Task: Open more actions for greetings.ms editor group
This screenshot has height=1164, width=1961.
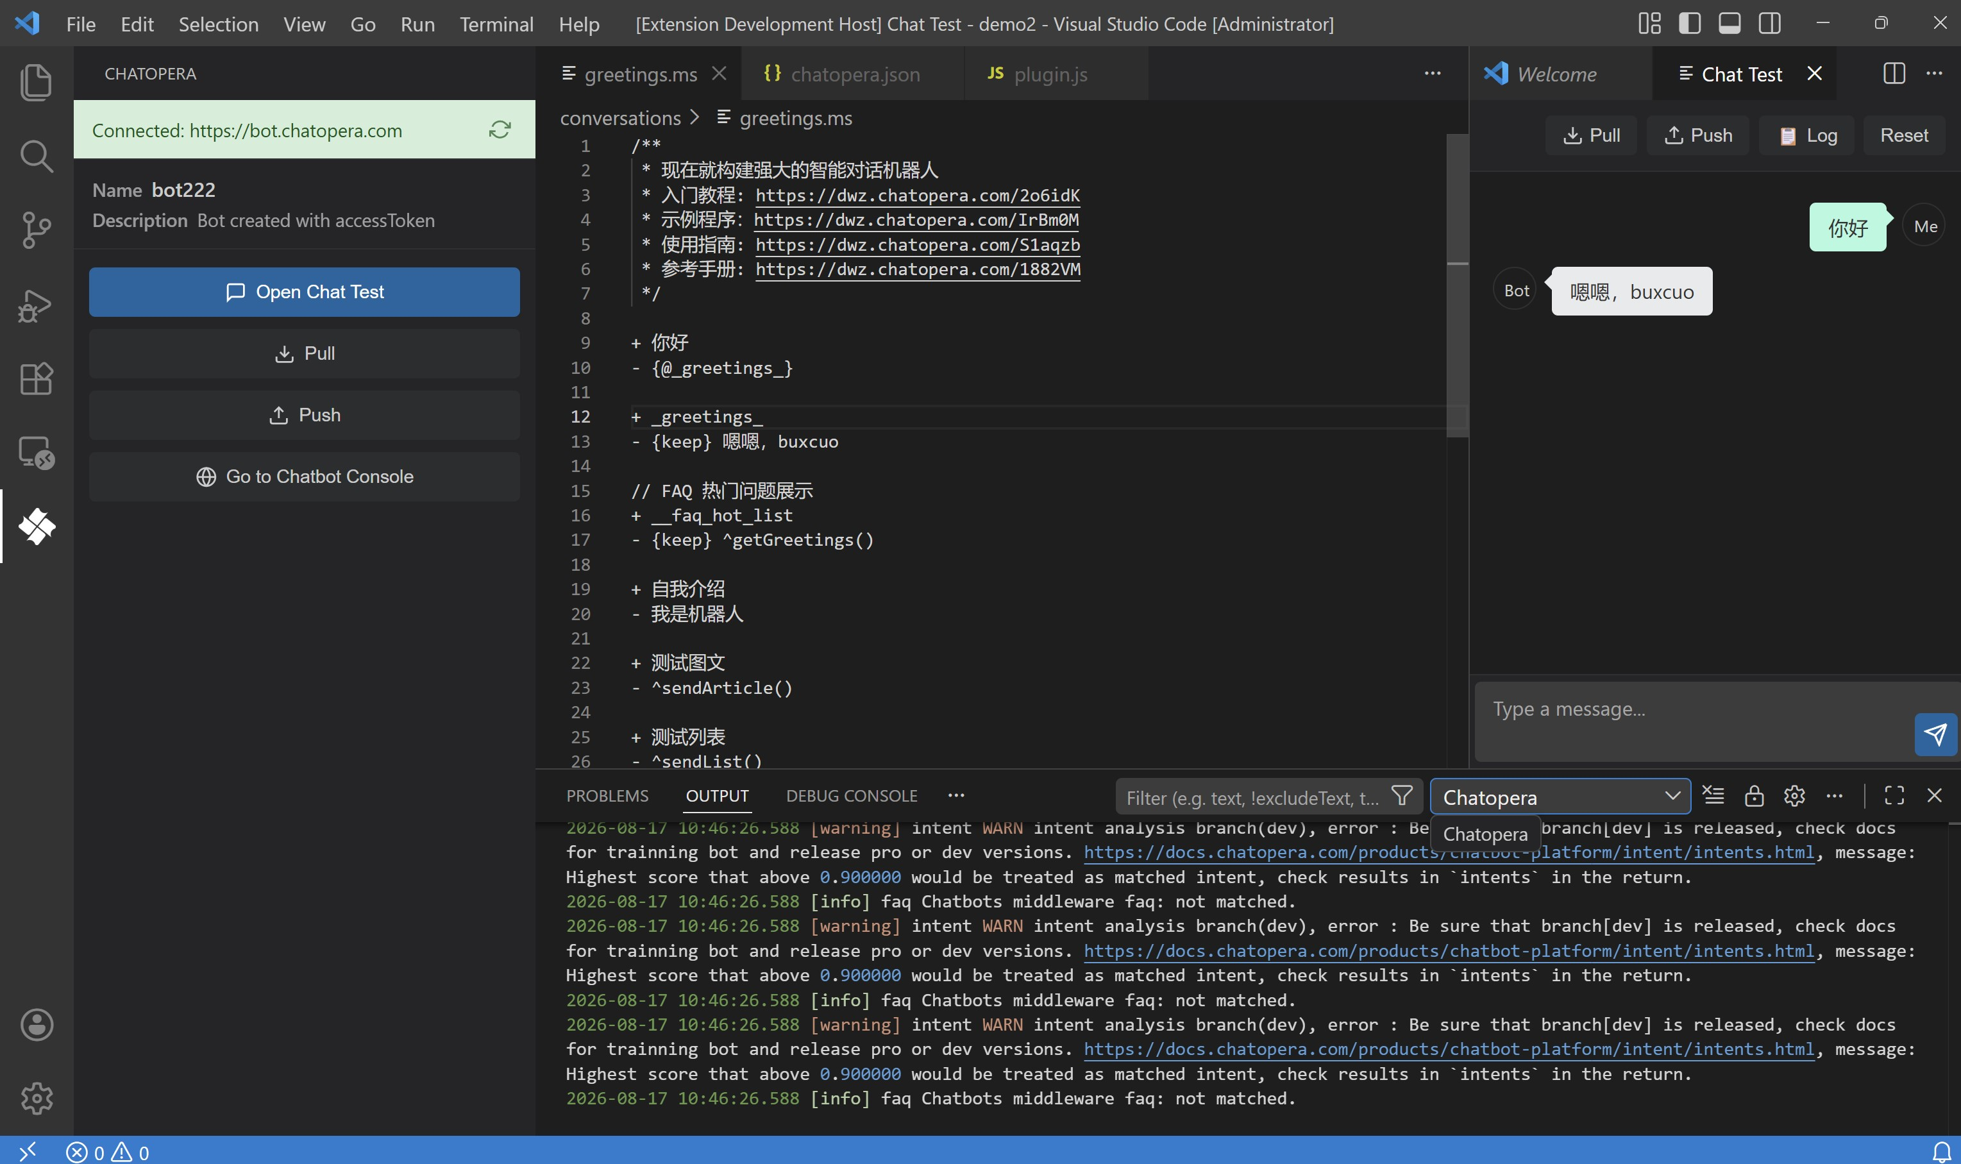Action: (1433, 74)
